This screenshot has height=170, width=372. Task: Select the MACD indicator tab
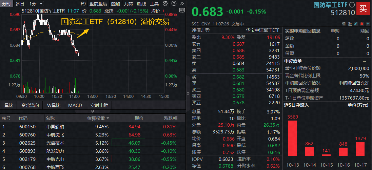tap(75, 105)
